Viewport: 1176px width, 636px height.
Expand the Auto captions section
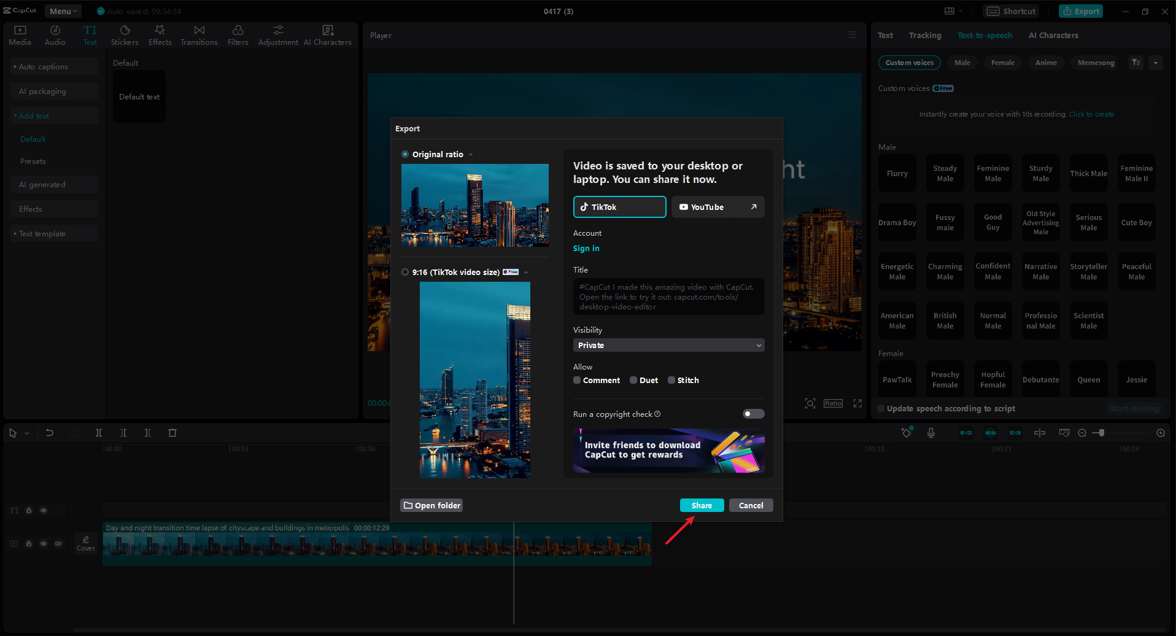tap(43, 66)
